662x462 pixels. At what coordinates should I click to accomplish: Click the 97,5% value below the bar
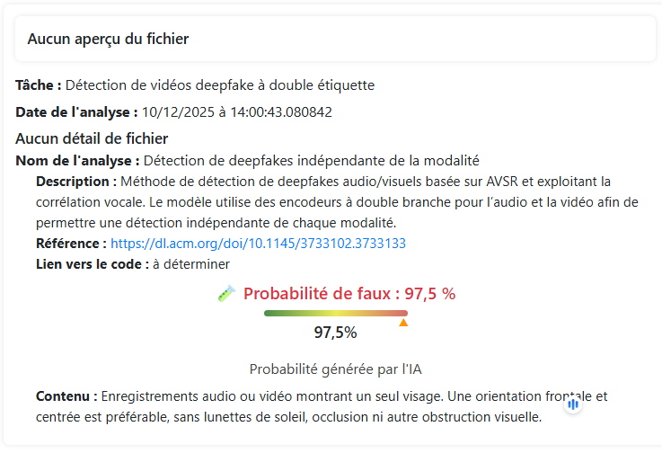pos(335,333)
